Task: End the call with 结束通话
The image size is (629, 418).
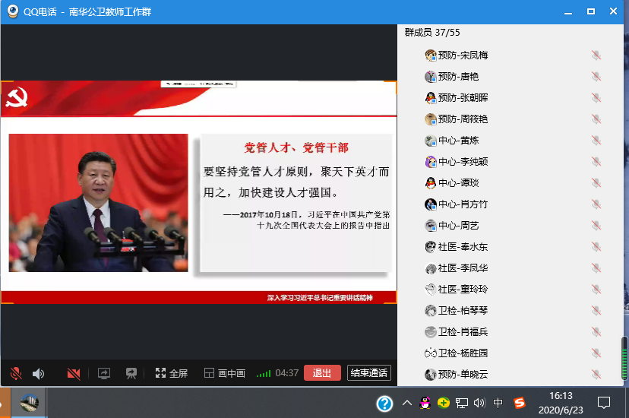Action: (x=368, y=373)
